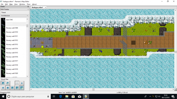Close the Palette panel

point(28,6)
